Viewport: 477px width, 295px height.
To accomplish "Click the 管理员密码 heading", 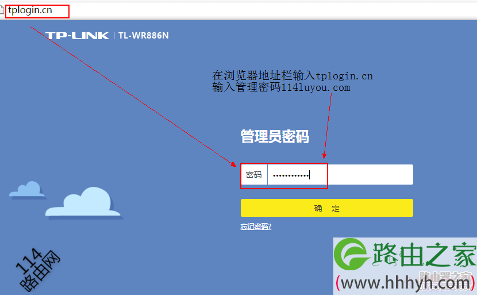I will click(275, 136).
